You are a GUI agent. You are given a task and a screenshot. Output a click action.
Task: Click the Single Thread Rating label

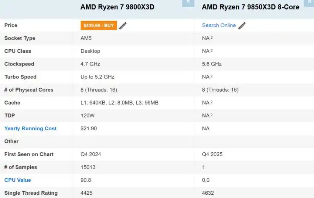tap(31, 193)
